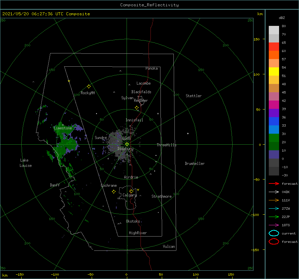Viewport: 299px width, 279px height.
Task: Click the yellow diamond marker inside Calgary outline
Action: click(x=131, y=191)
